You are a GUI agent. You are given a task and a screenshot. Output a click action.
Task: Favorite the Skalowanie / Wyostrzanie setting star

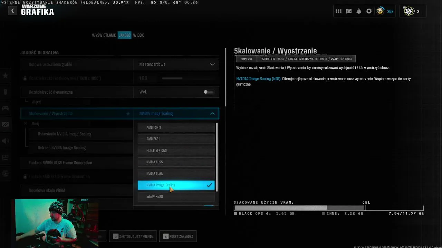click(x=128, y=113)
